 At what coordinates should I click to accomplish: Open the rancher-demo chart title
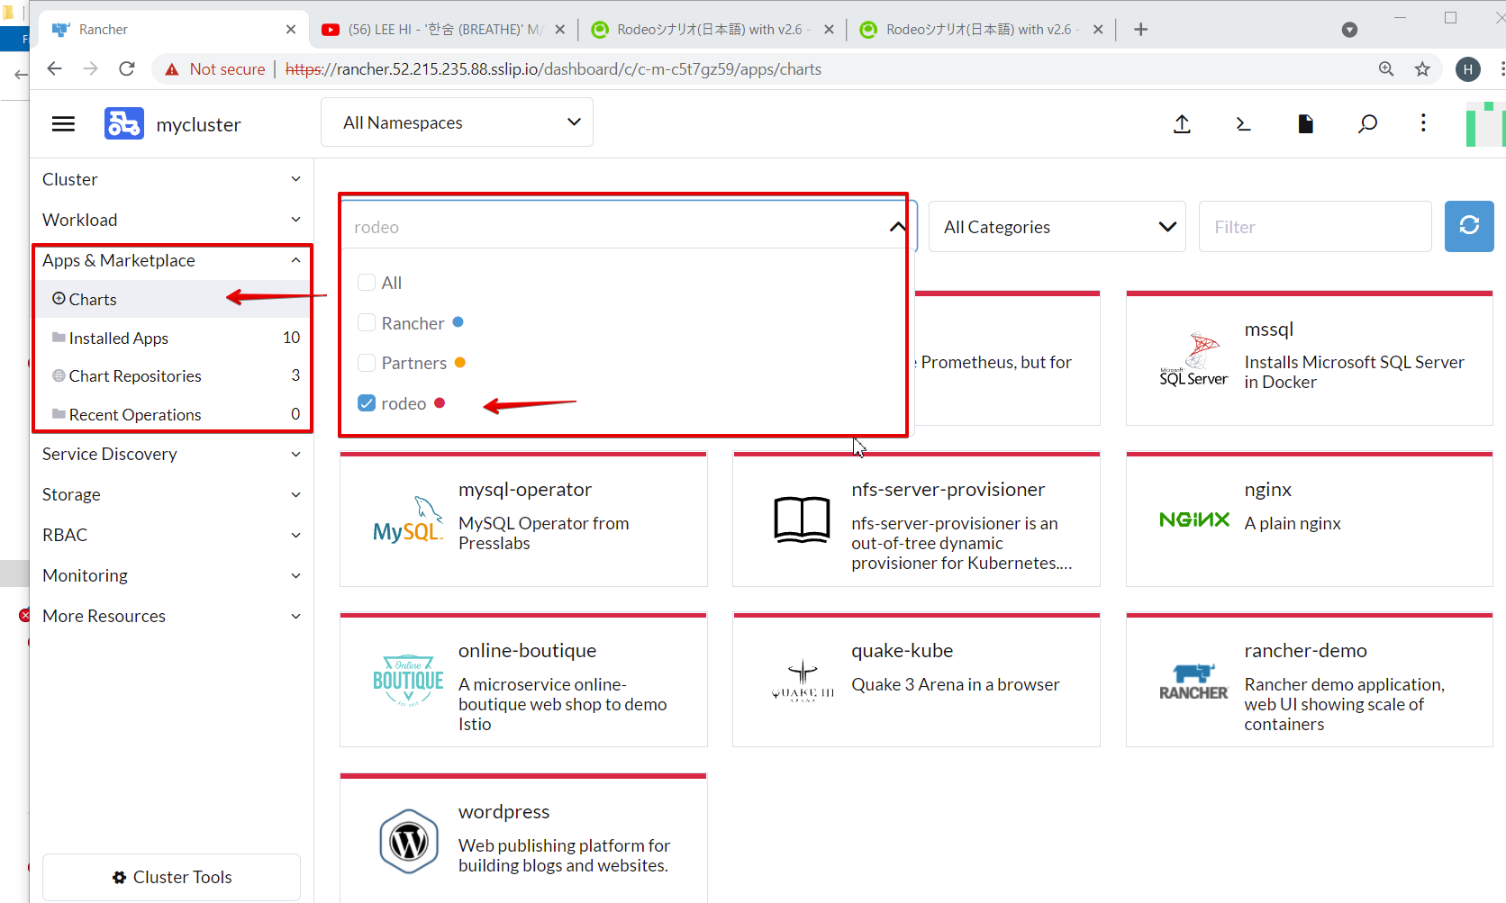click(x=1305, y=651)
